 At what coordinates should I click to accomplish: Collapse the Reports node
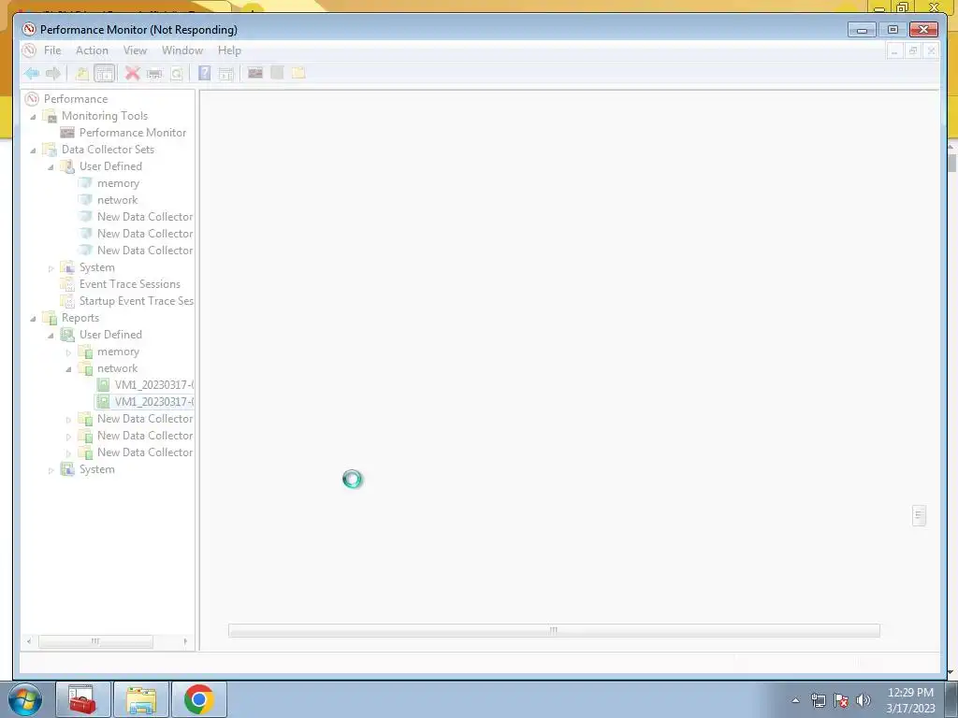tap(34, 319)
